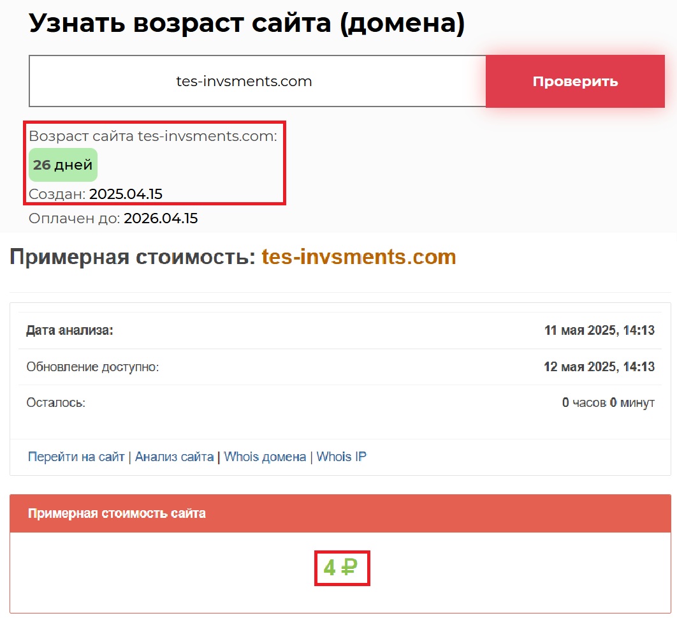
Task: Click the green 26 дней age badge
Action: point(62,165)
